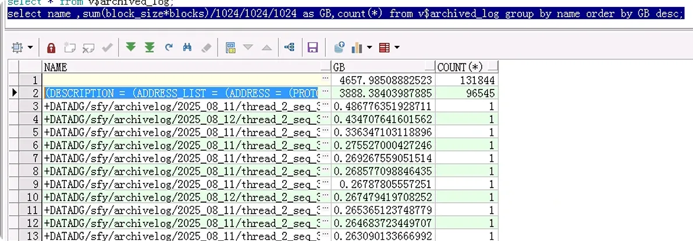
Task: Fetch last page with the double green arrow
Action: (150, 47)
